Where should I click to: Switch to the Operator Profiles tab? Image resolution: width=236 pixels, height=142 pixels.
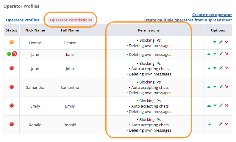[x=22, y=20]
